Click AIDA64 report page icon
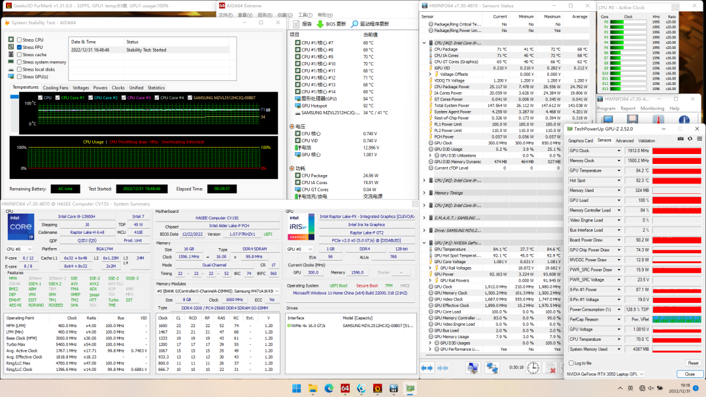 (x=296, y=24)
